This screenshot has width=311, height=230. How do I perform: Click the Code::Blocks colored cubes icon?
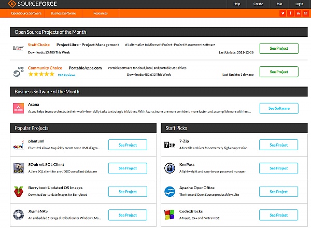click(x=169, y=214)
